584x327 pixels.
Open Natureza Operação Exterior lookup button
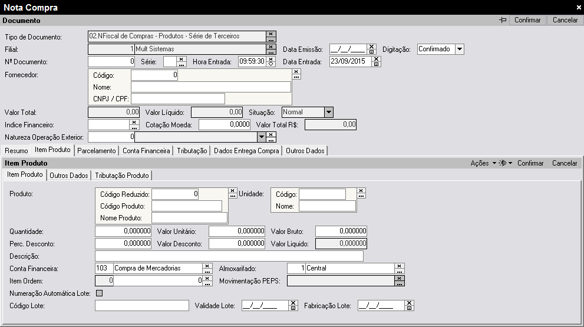click(x=271, y=140)
